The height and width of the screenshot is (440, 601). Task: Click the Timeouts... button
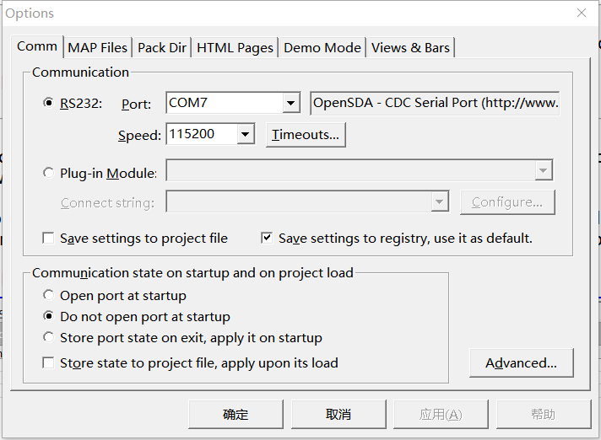tap(306, 134)
